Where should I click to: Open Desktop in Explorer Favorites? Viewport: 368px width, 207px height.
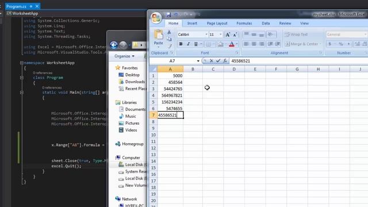point(132,75)
